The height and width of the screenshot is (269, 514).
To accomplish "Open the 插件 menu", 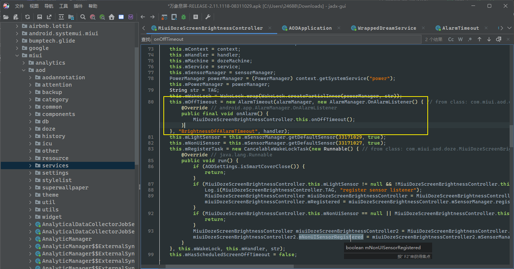I will 78,6.
